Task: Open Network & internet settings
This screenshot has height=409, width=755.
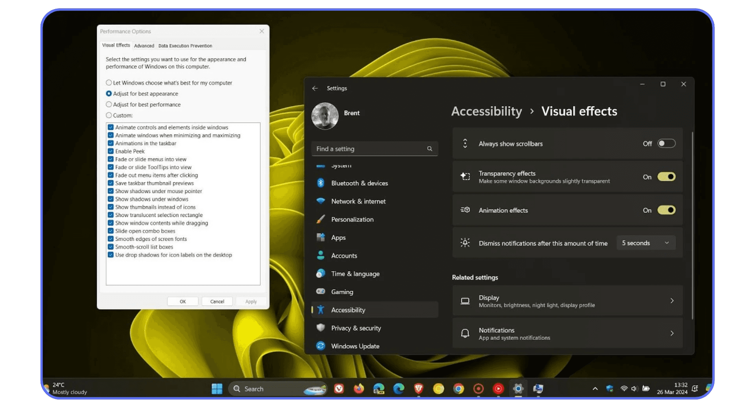Action: (x=358, y=201)
